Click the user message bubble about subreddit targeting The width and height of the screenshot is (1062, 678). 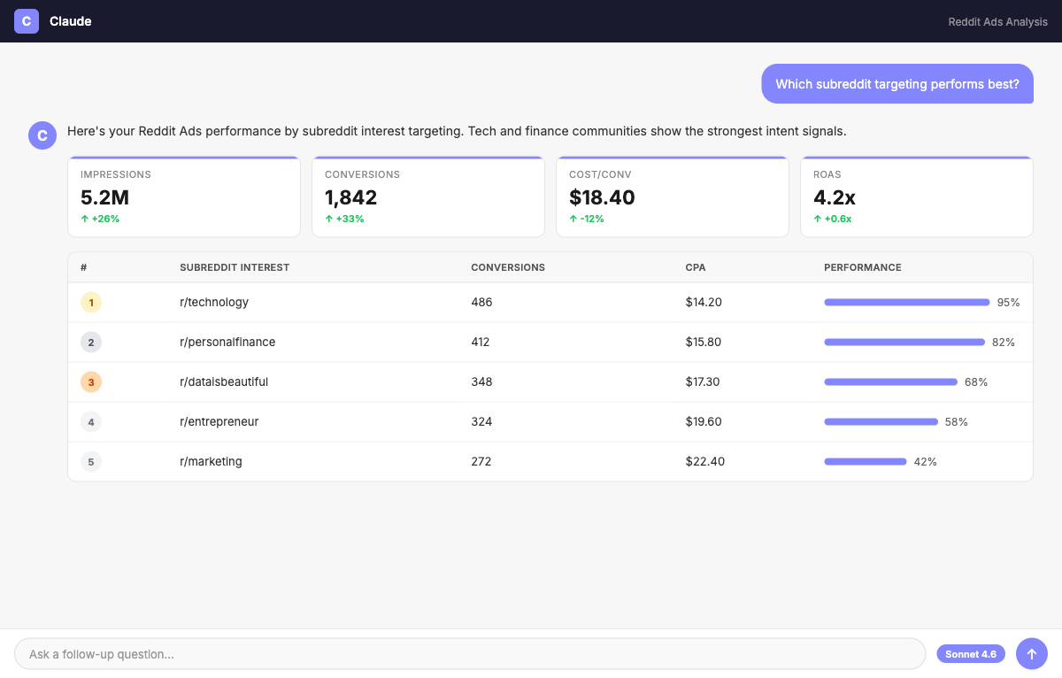tap(897, 84)
